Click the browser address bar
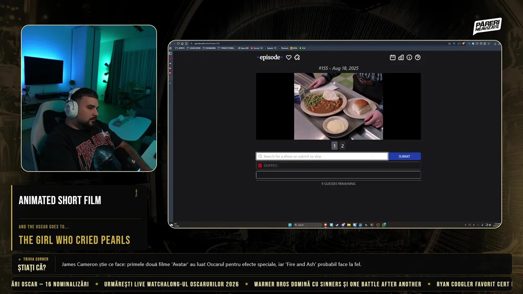523x294 pixels. tap(319, 44)
